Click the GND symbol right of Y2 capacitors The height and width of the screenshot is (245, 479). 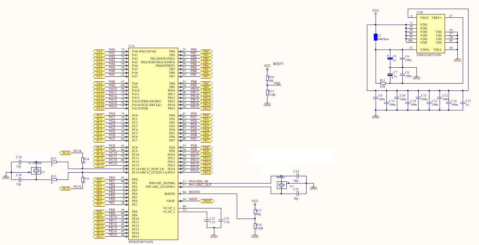coord(313,187)
